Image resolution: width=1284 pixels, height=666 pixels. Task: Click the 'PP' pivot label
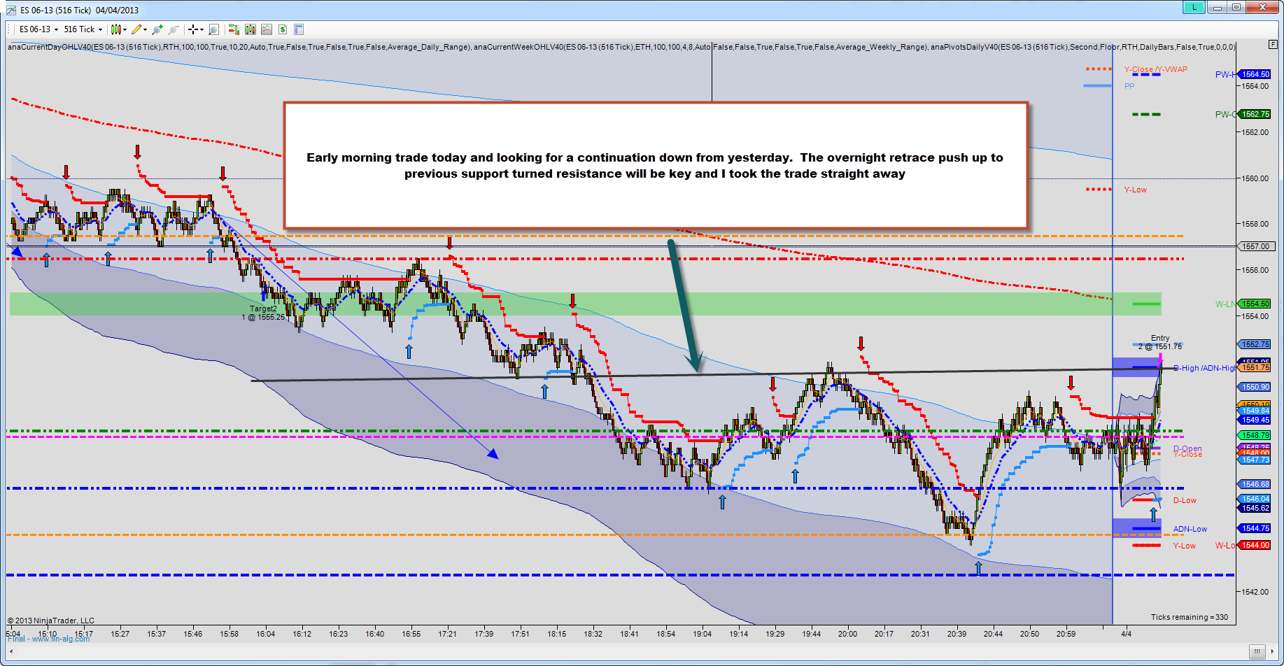[1129, 86]
